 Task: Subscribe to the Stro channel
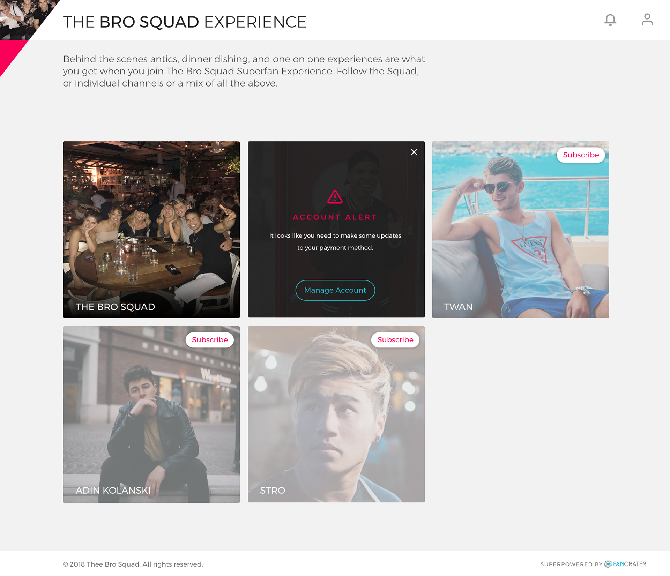[x=395, y=340]
